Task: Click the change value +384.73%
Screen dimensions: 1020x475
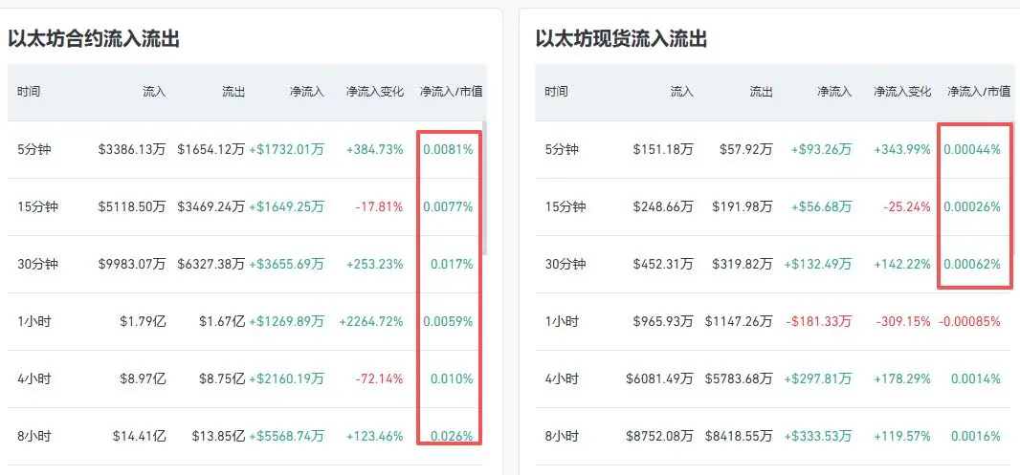Action: click(x=375, y=149)
